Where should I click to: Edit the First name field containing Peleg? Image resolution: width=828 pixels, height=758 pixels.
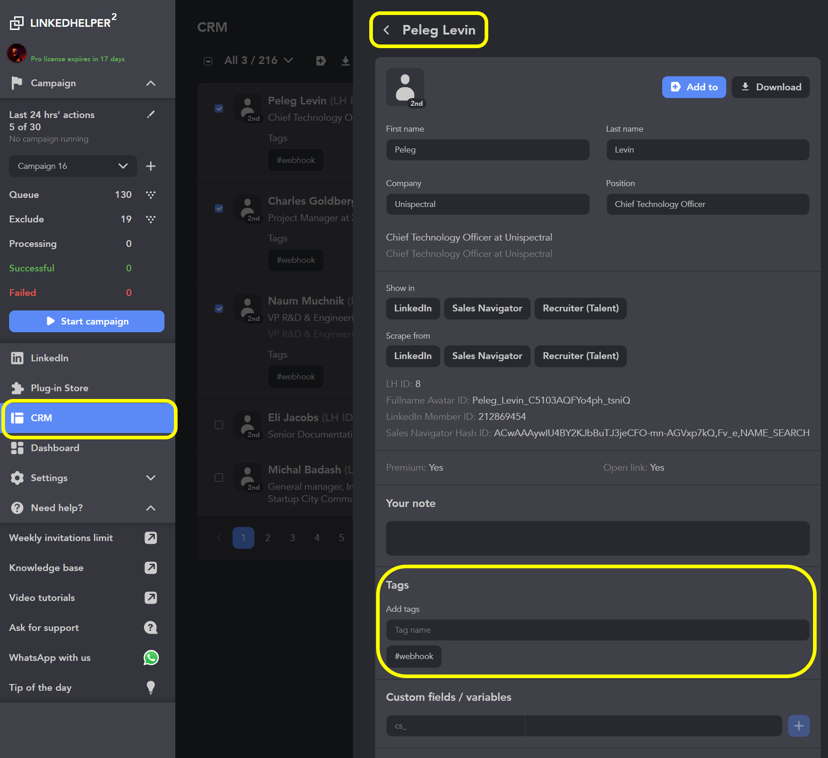pyautogui.click(x=487, y=150)
